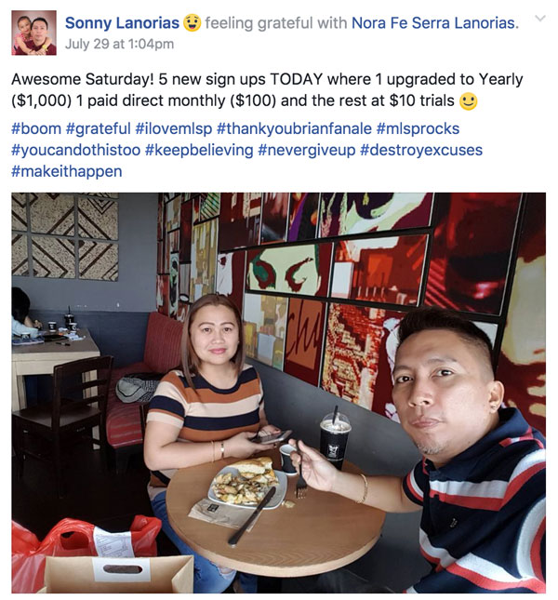The image size is (558, 600).
Task: Open the #nevergiveup hashtag
Action: (307, 150)
